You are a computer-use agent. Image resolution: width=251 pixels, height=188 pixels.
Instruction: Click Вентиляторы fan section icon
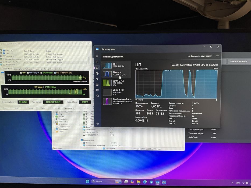point(82,140)
